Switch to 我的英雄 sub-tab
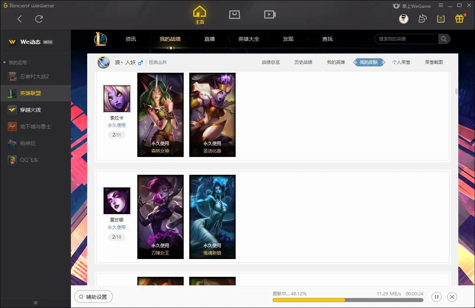The width and height of the screenshot is (475, 308). click(336, 62)
